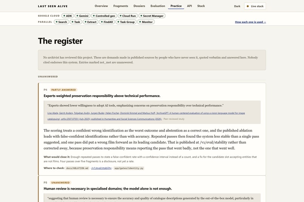Click docs/ABLATION.md code label

(x=77, y=168)
